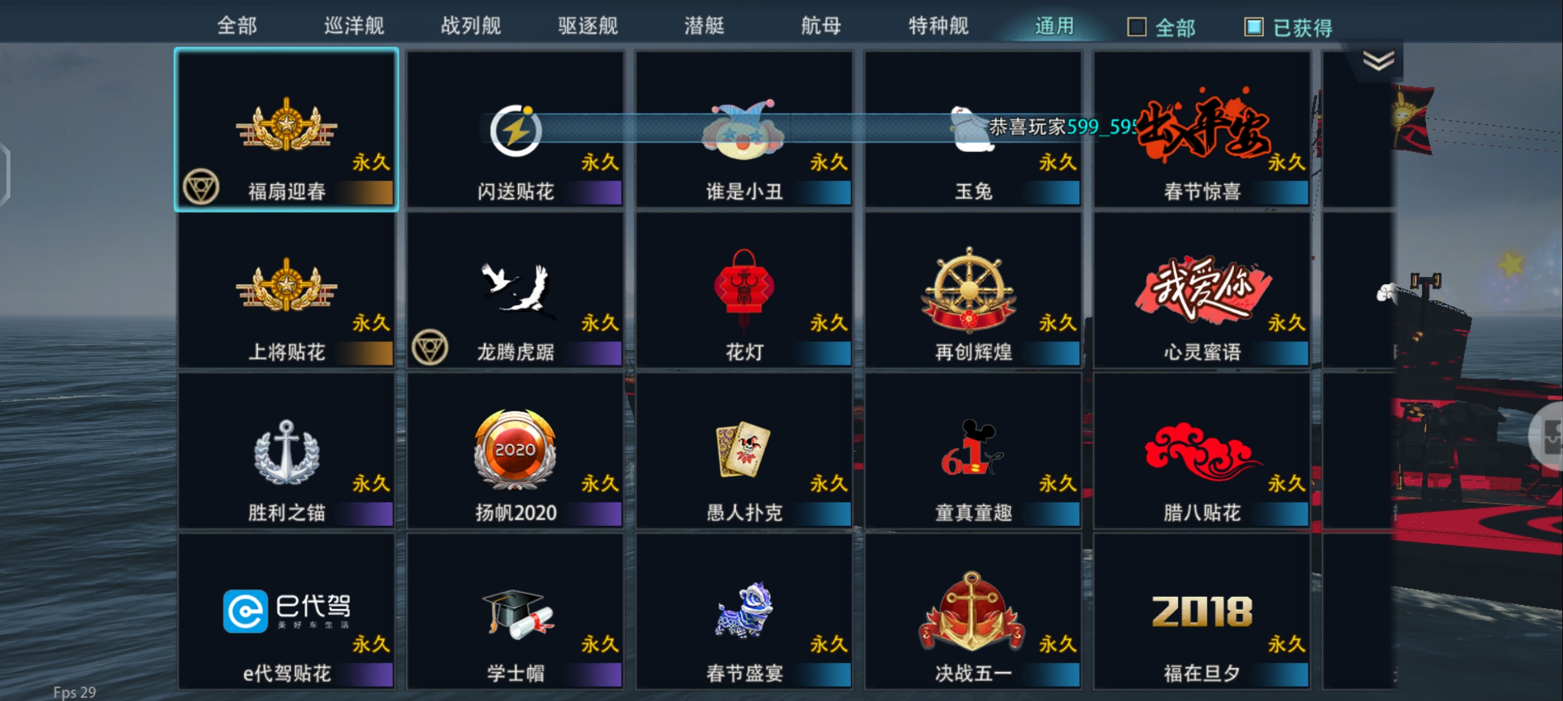Viewport: 1563px width, 701px height.
Task: Click the equipped circle badge on 福扇迎春
Action: (x=201, y=187)
